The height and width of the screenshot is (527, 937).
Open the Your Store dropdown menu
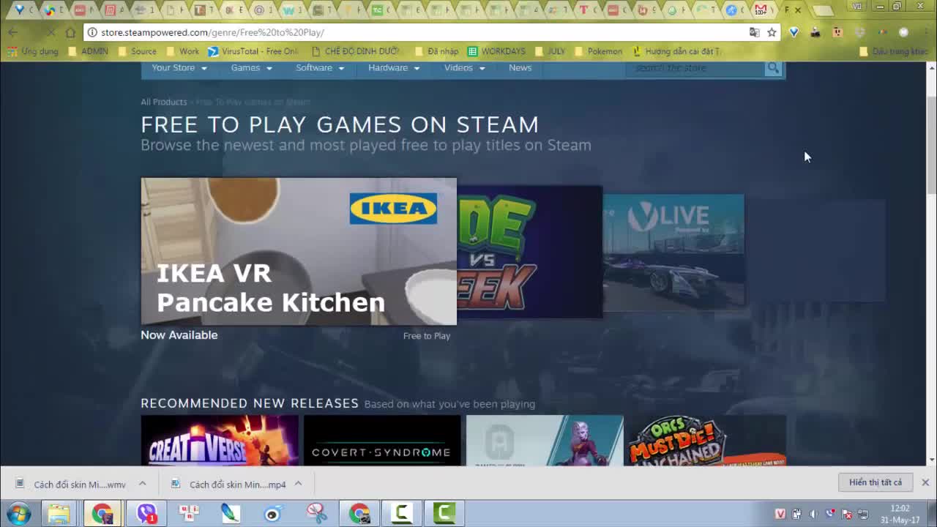click(x=179, y=68)
